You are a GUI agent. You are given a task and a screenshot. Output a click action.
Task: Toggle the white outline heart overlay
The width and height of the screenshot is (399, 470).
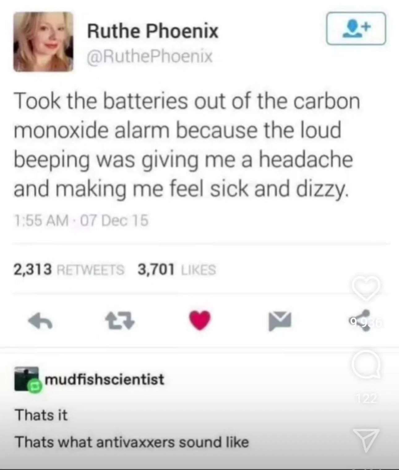[366, 288]
